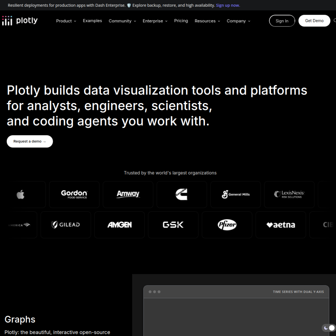The height and width of the screenshot is (336, 336).
Task: Click the Pfizer logo card
Action: point(227,225)
